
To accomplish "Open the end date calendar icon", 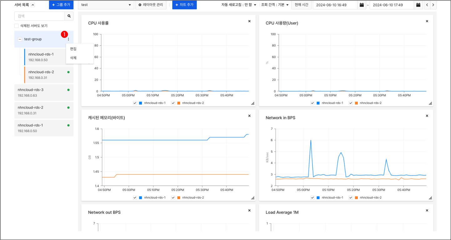I will click(x=418, y=5).
